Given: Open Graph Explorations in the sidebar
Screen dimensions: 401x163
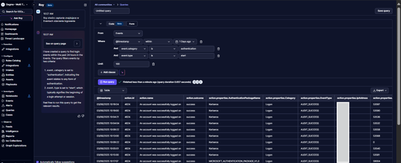Looking at the screenshot, I should click(16, 146).
